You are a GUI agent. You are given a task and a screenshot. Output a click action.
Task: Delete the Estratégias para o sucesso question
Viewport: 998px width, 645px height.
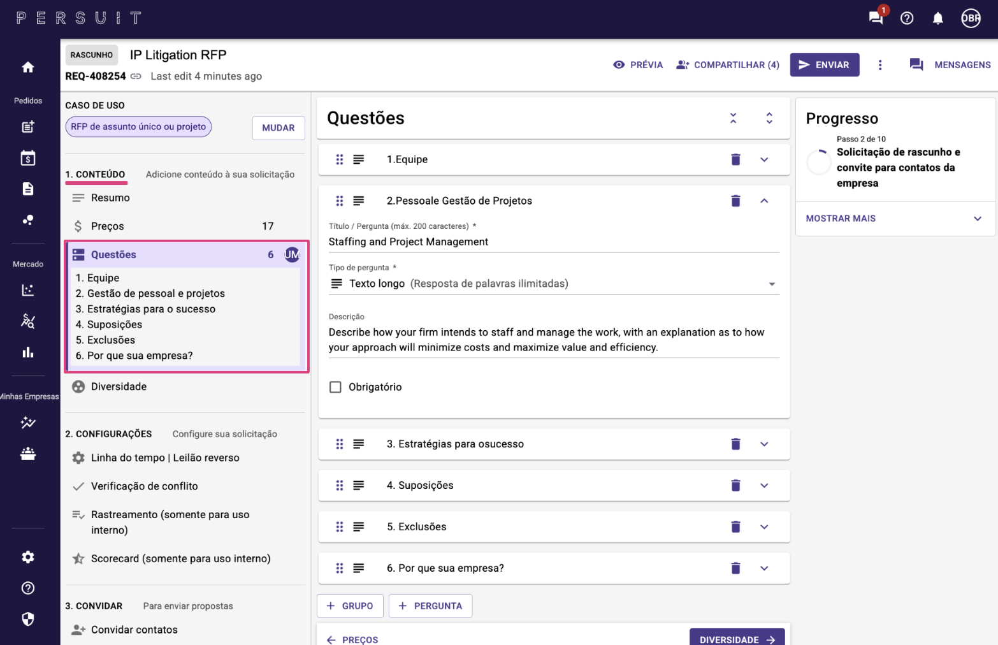pos(735,444)
